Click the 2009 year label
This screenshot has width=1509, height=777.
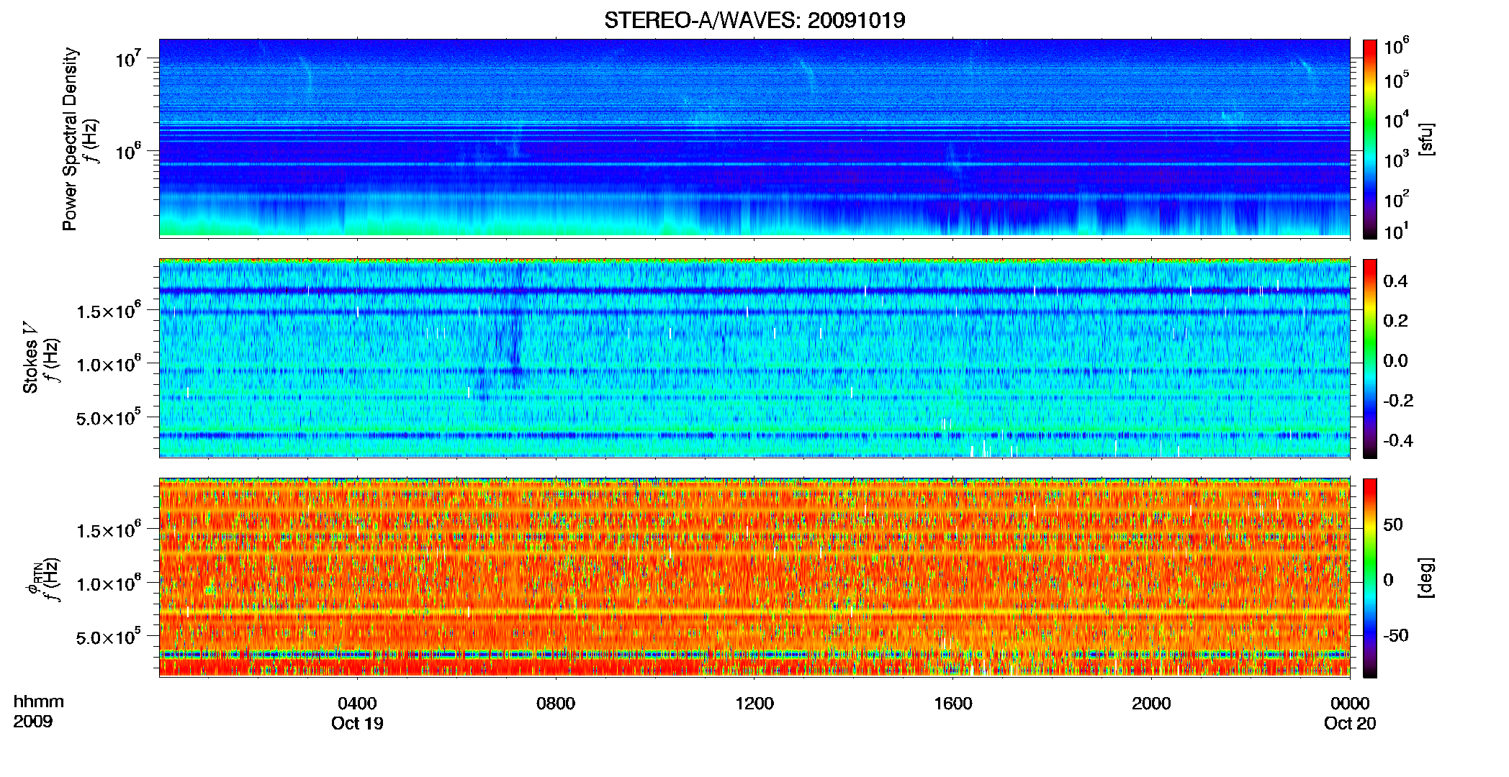33,722
